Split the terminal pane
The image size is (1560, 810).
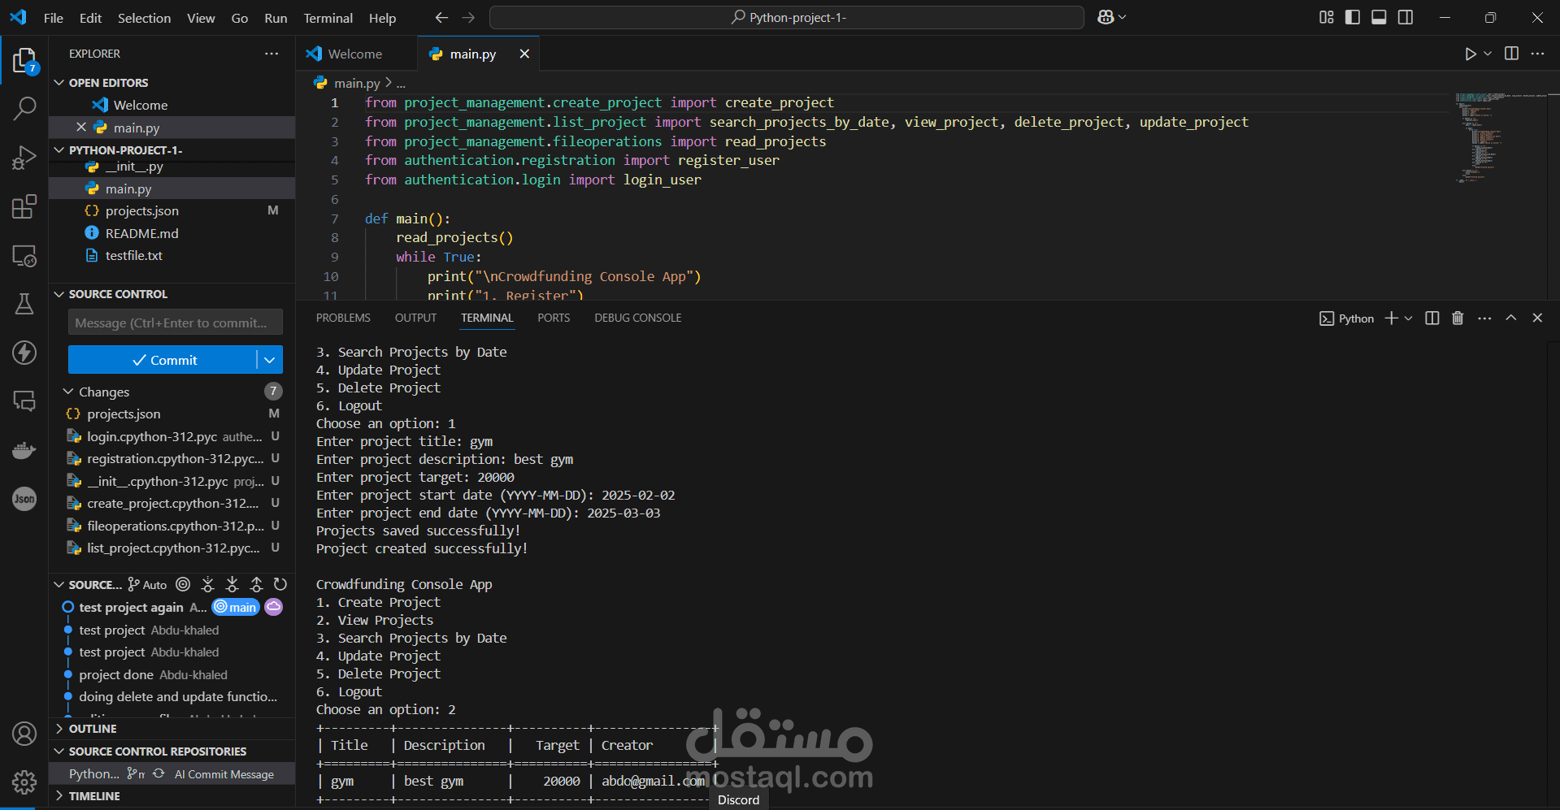click(1432, 318)
